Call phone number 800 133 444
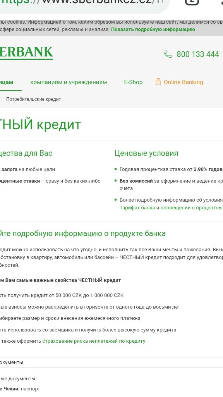This screenshot has width=223, height=397. click(198, 54)
